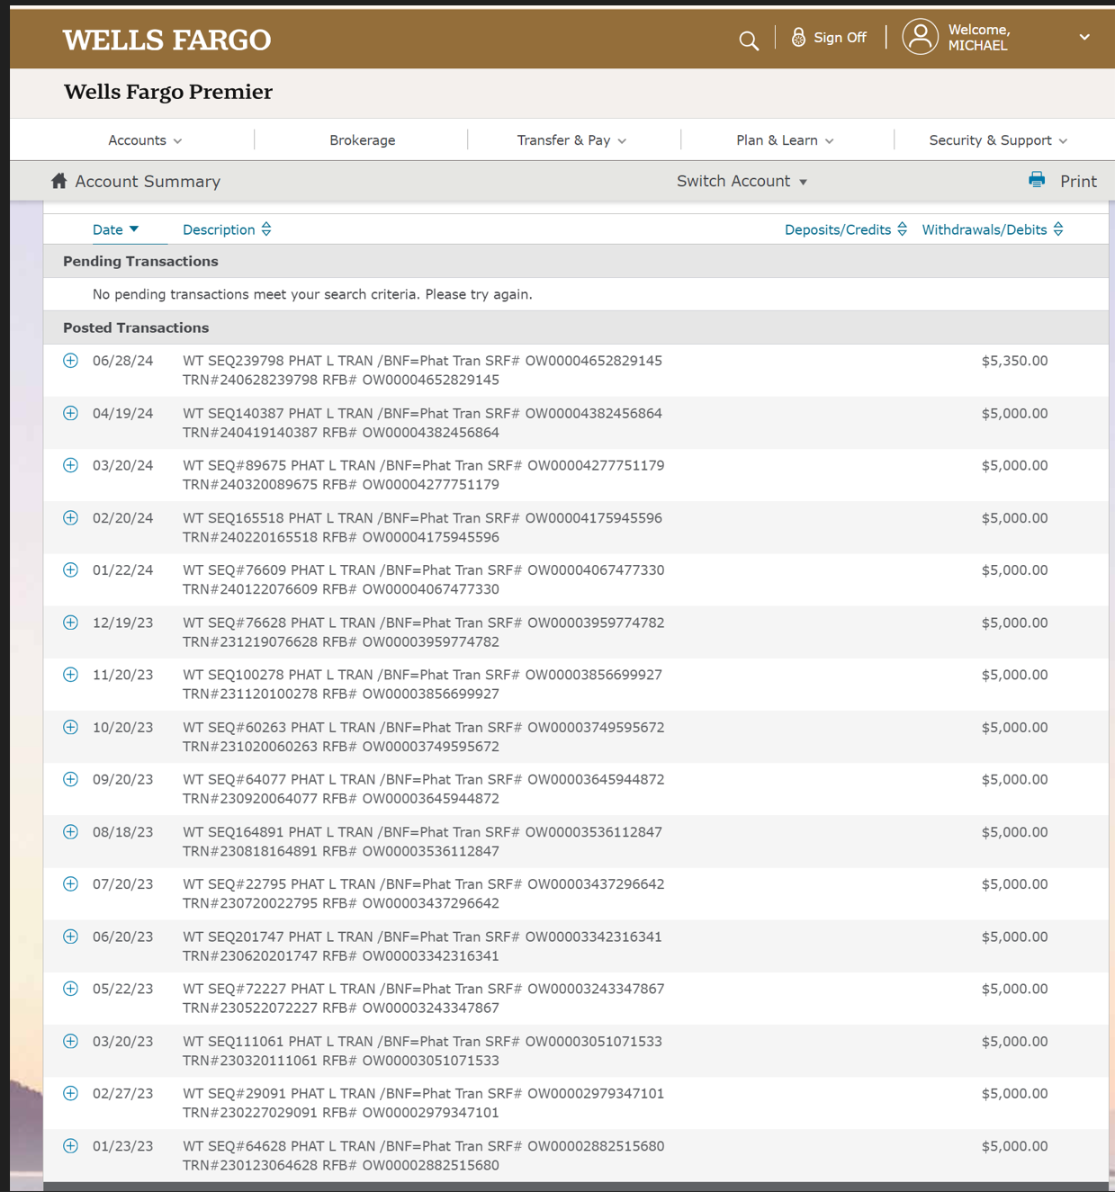Expand the 06/28/24 wire transfer details

tap(70, 360)
